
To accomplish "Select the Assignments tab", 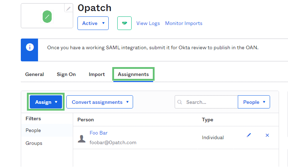I will tap(133, 74).
